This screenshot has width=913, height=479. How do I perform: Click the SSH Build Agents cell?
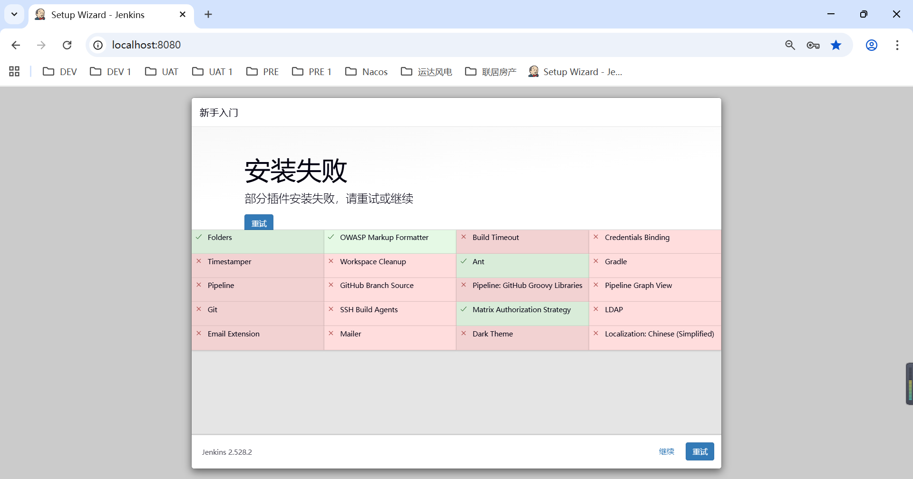point(390,314)
